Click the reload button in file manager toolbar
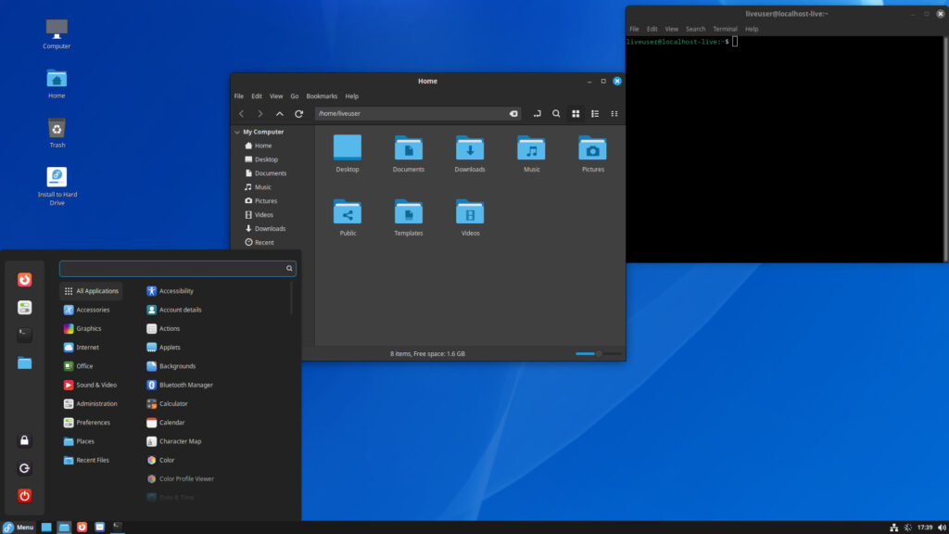 (298, 113)
